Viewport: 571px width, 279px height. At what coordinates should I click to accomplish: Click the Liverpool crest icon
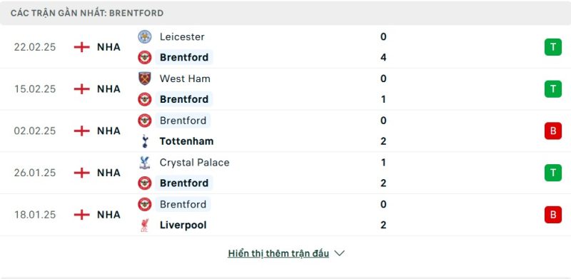click(145, 225)
